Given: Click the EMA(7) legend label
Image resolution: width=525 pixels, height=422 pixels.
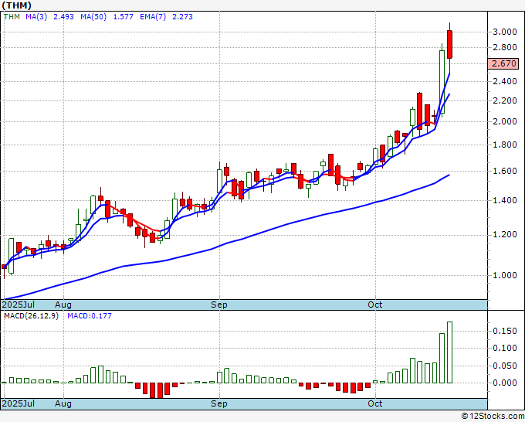Looking at the screenshot, I should [153, 17].
